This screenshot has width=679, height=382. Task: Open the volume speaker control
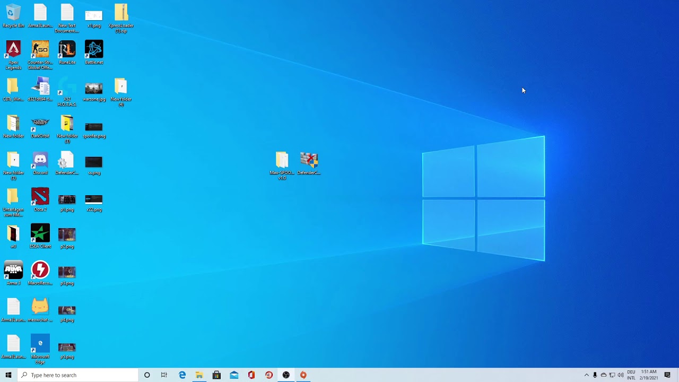620,375
